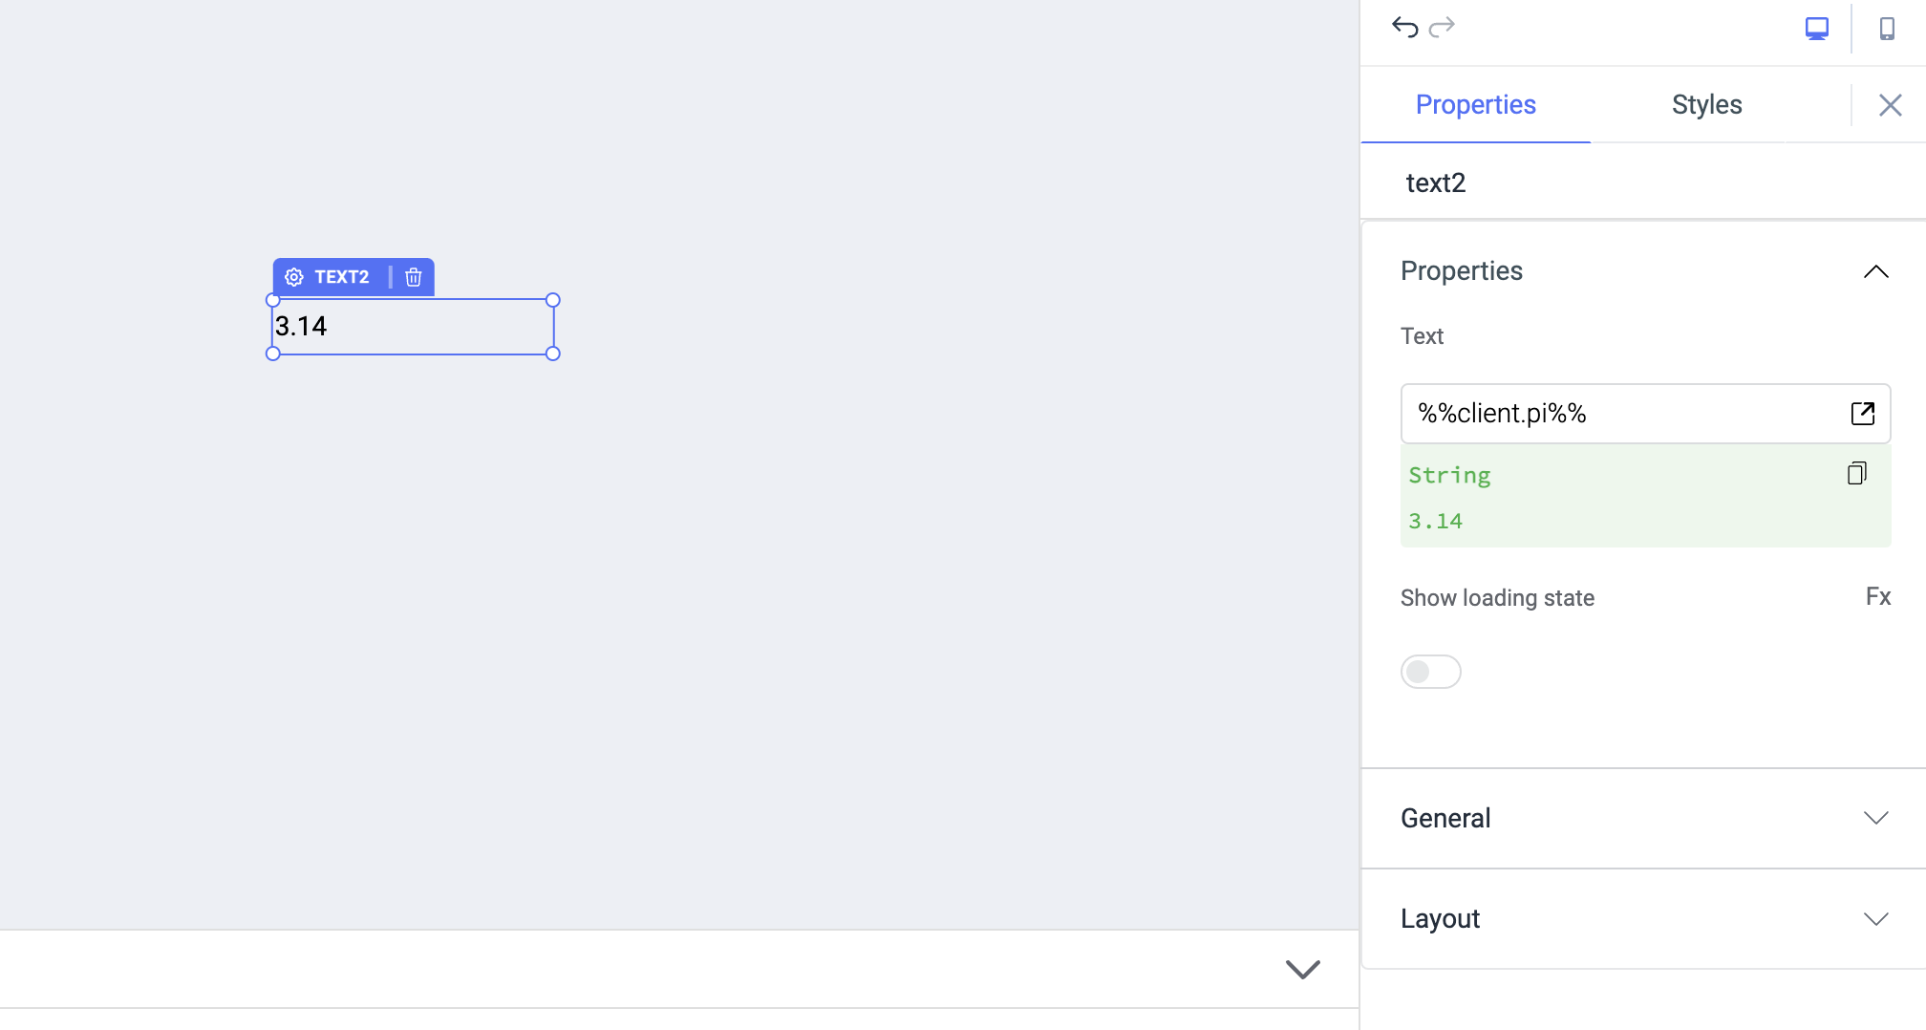The width and height of the screenshot is (1926, 1030).
Task: Expand the Layout section
Action: (1875, 919)
